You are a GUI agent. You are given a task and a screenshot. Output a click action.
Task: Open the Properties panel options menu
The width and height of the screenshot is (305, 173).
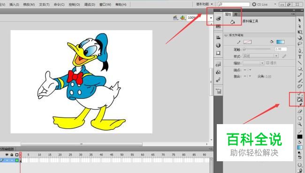(293, 14)
